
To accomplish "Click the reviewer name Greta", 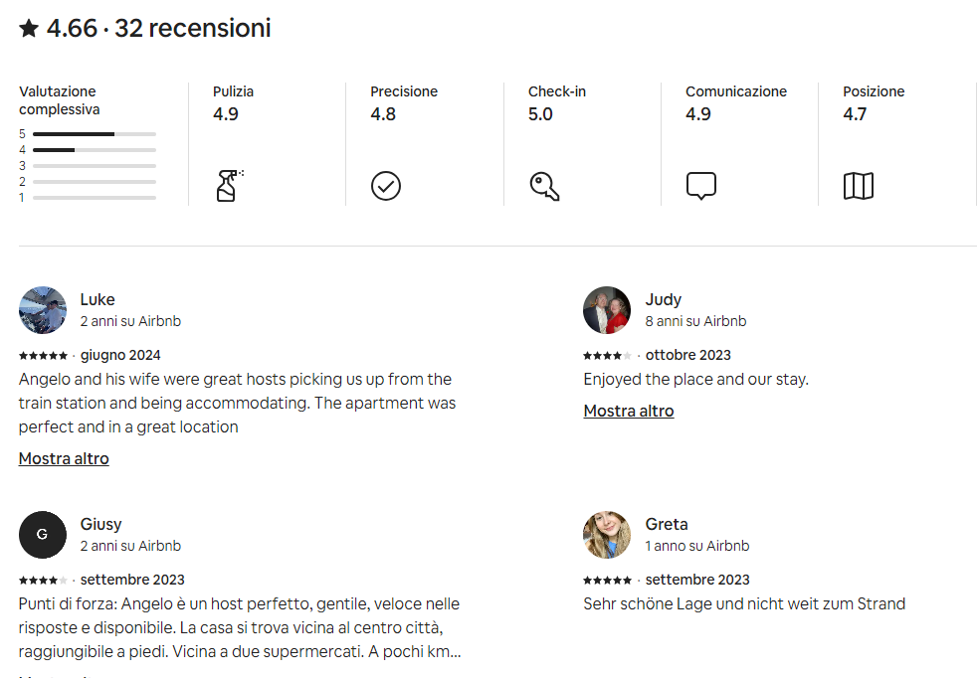I will tap(667, 524).
